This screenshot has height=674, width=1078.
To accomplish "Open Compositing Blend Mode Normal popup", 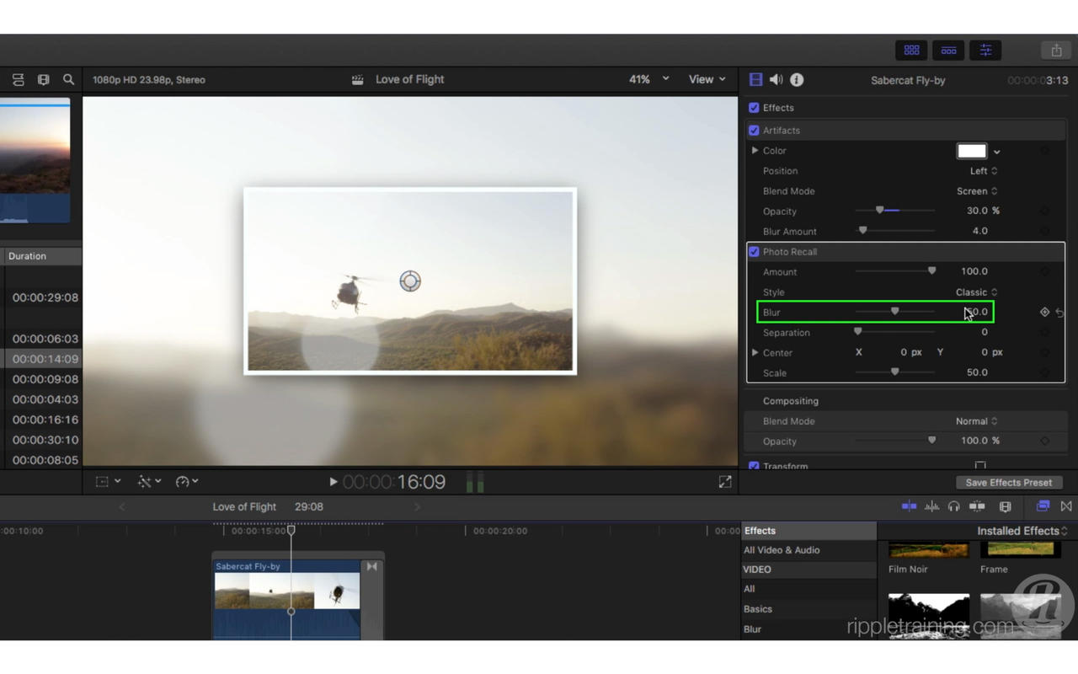I will (x=977, y=421).
